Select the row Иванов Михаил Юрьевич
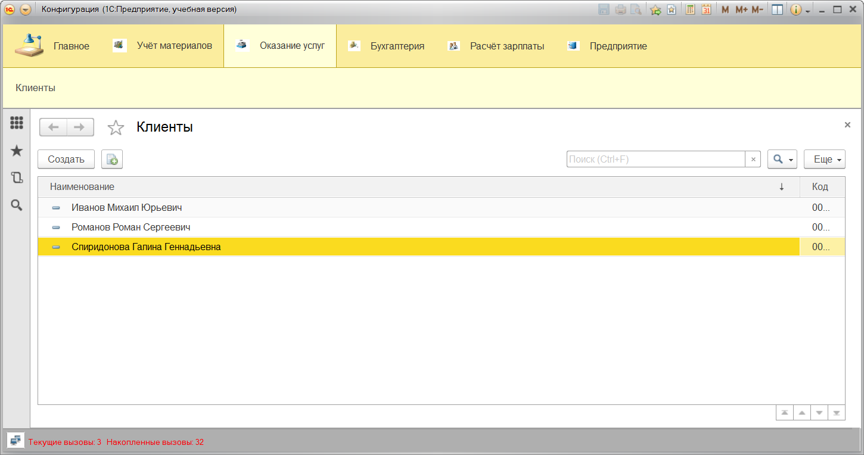The width and height of the screenshot is (864, 455). [441, 208]
